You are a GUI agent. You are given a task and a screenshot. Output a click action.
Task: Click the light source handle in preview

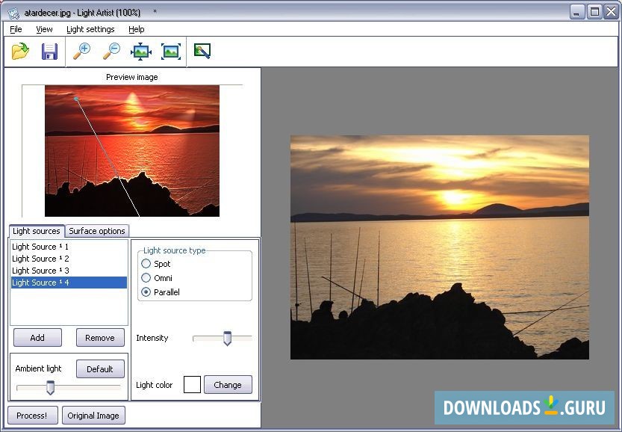pos(76,99)
